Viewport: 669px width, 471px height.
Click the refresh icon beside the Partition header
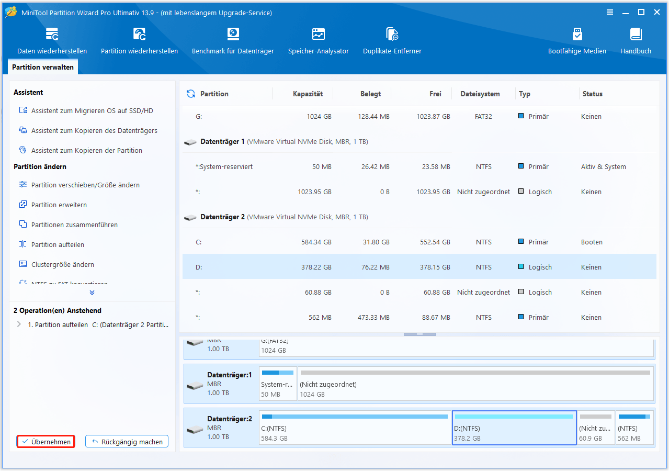coord(191,94)
